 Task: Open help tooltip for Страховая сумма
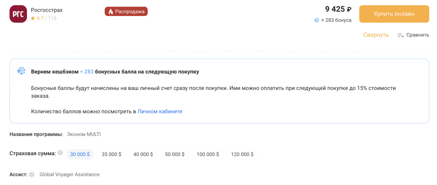point(60,153)
